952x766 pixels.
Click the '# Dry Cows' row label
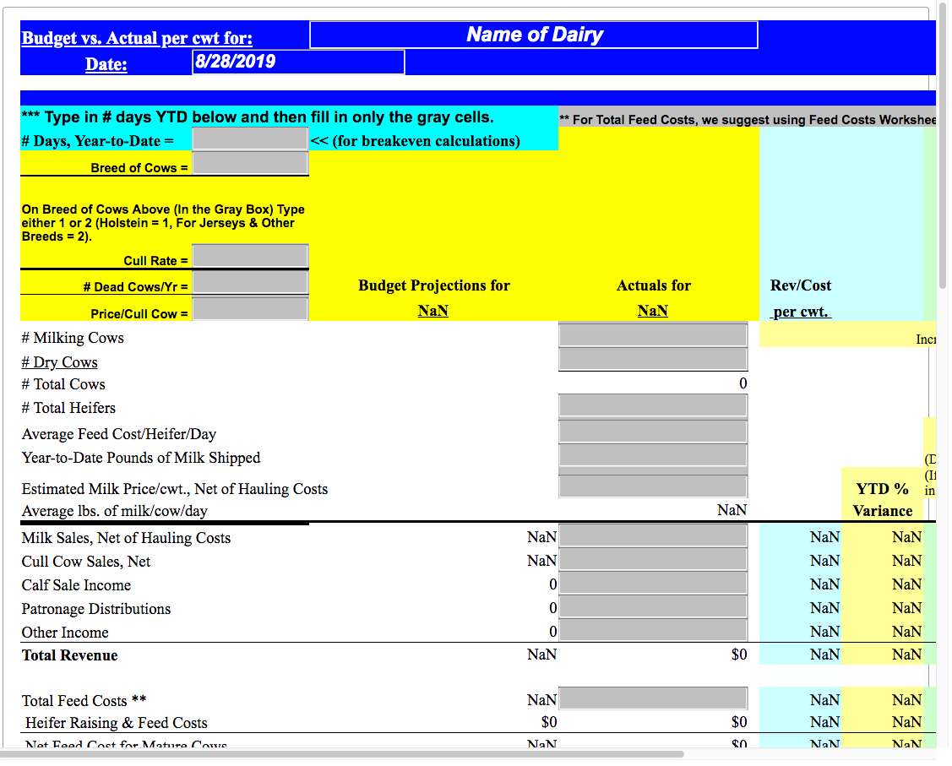click(59, 361)
